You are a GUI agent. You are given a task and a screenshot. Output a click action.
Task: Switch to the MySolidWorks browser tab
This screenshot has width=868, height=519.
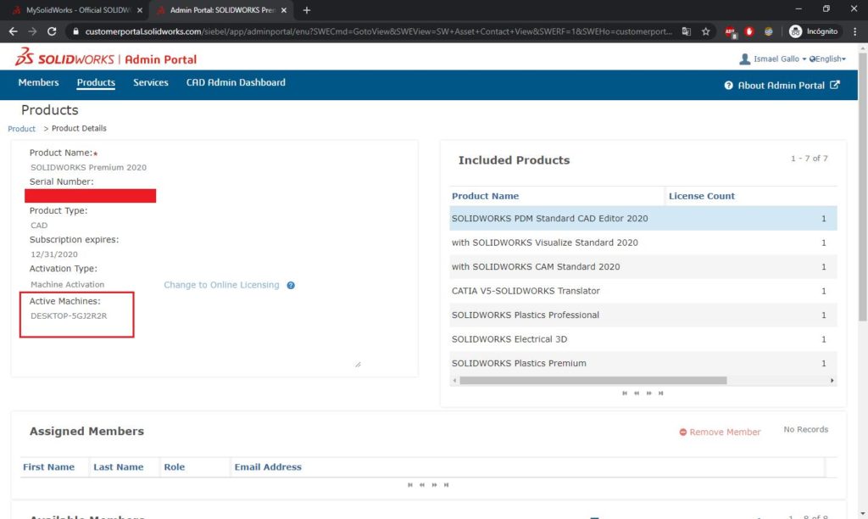coord(78,10)
